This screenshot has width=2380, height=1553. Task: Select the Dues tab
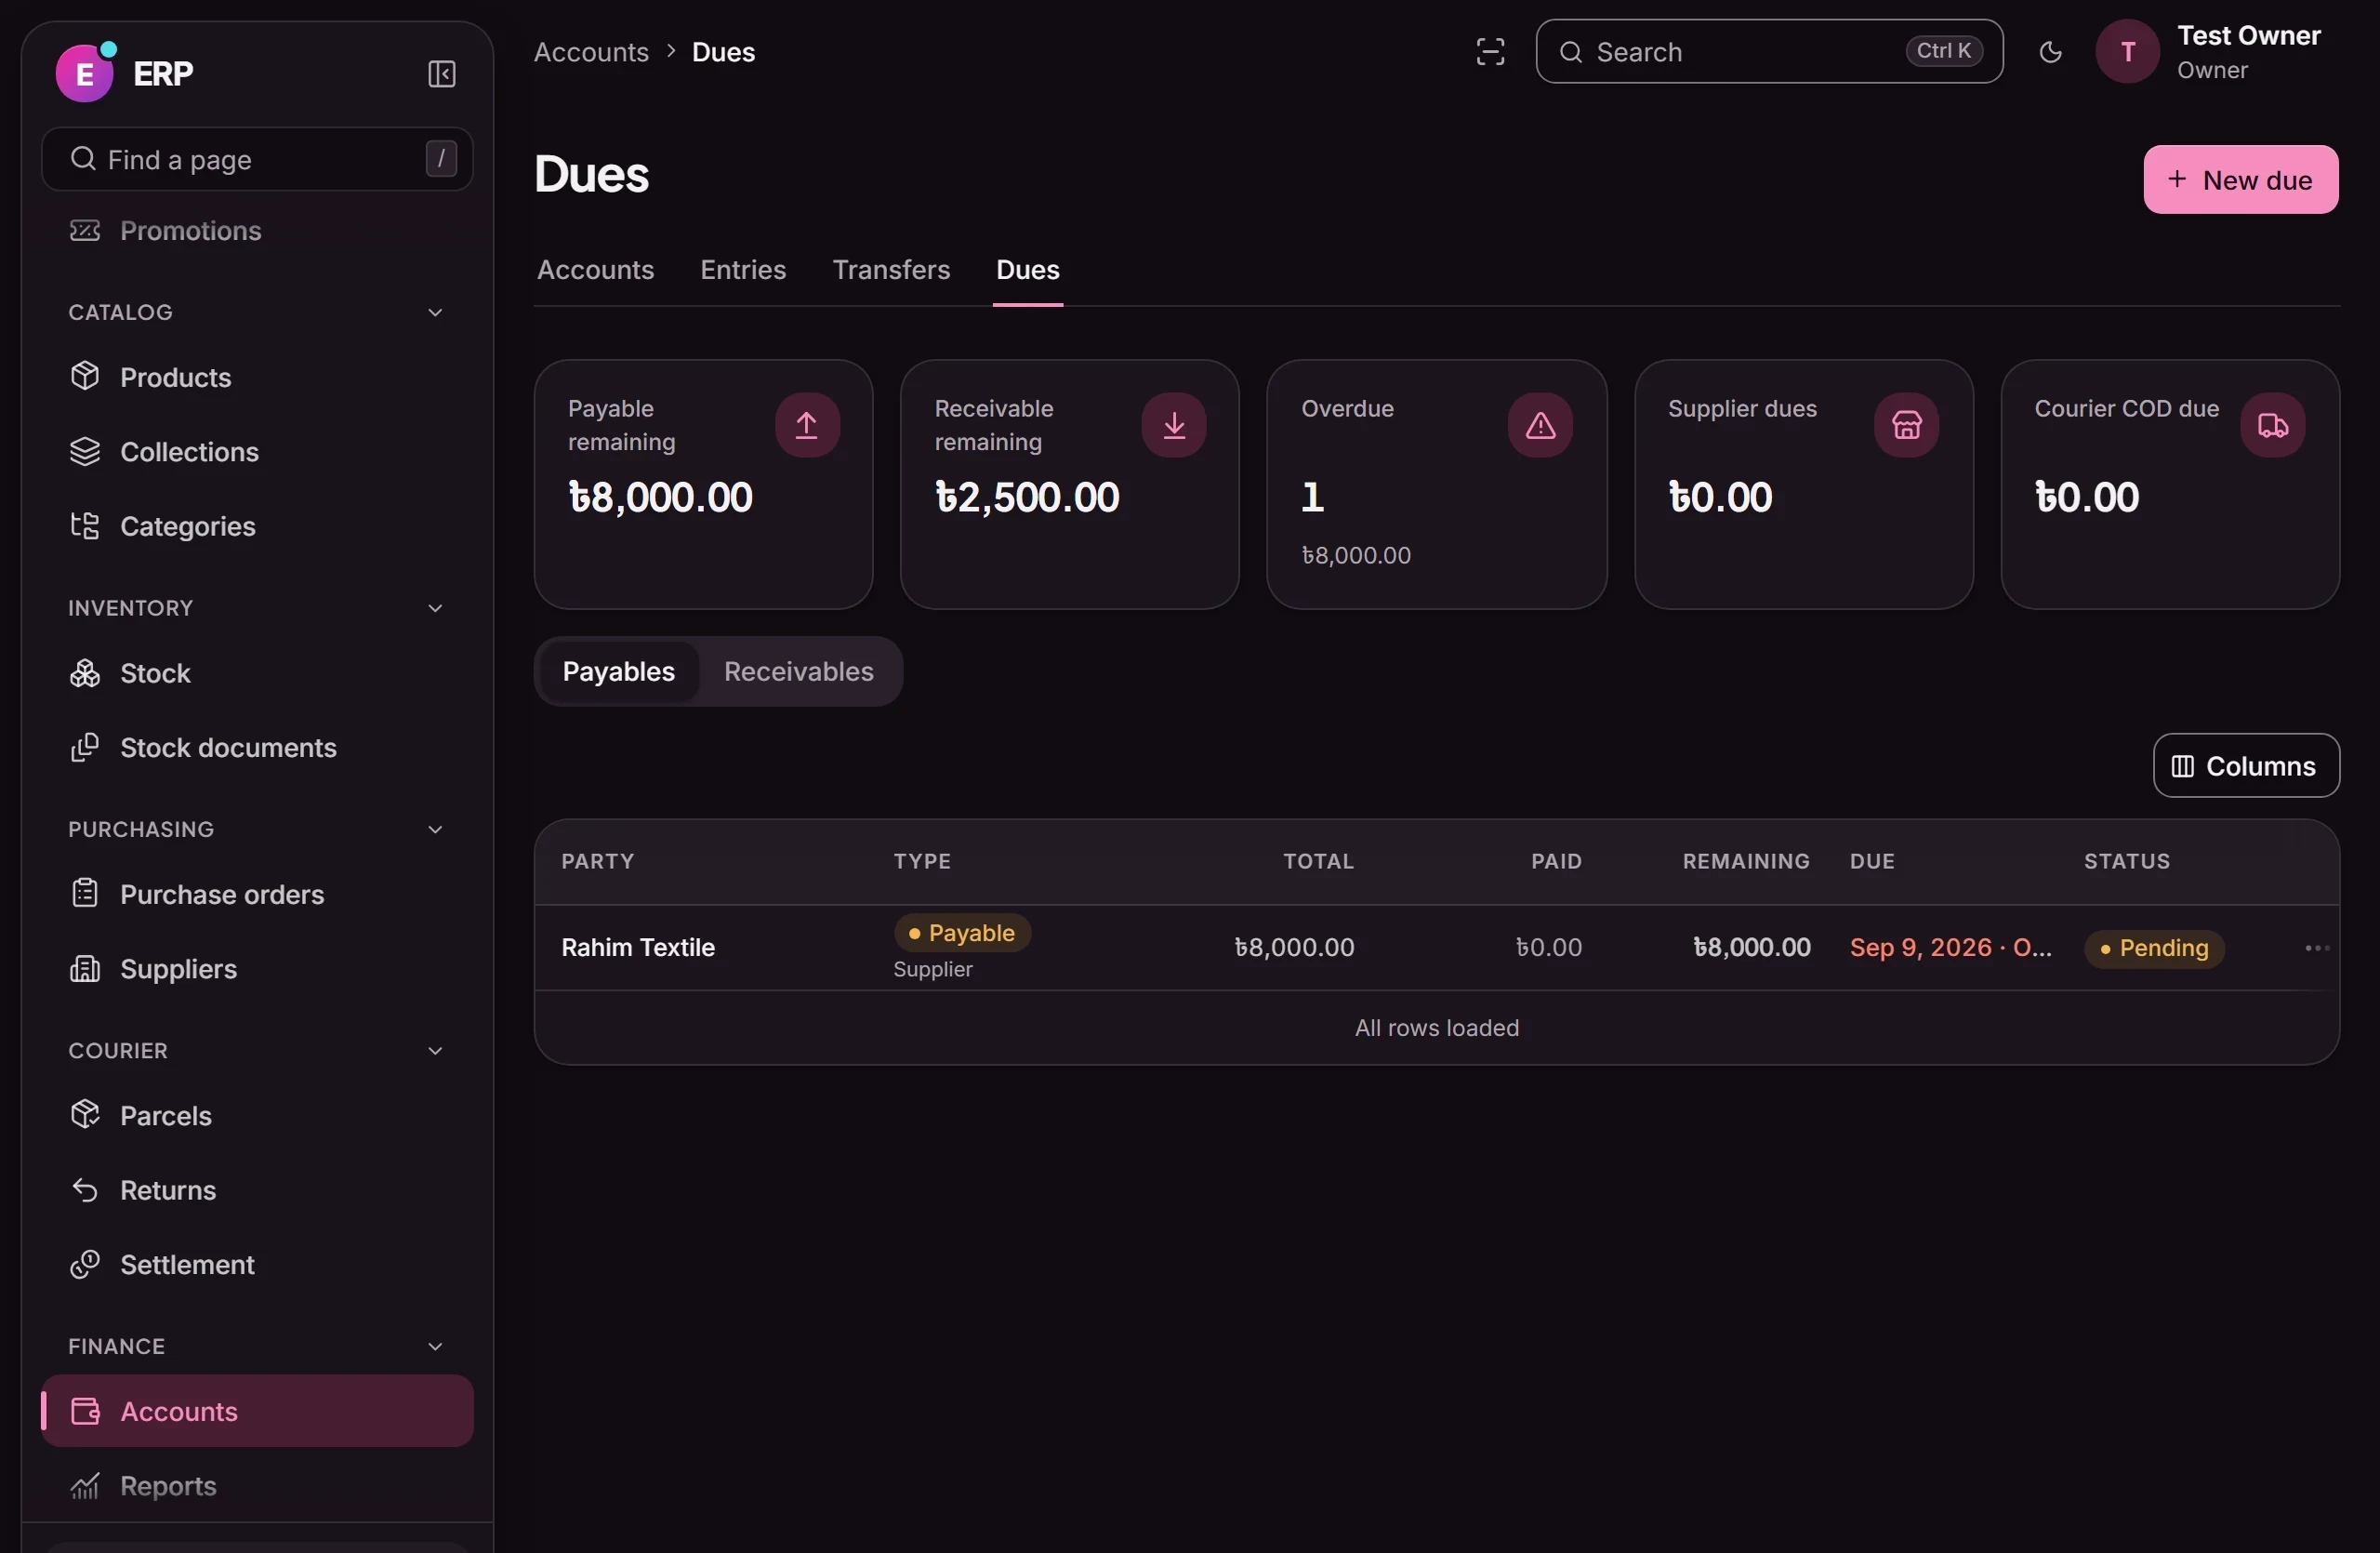pyautogui.click(x=1027, y=270)
